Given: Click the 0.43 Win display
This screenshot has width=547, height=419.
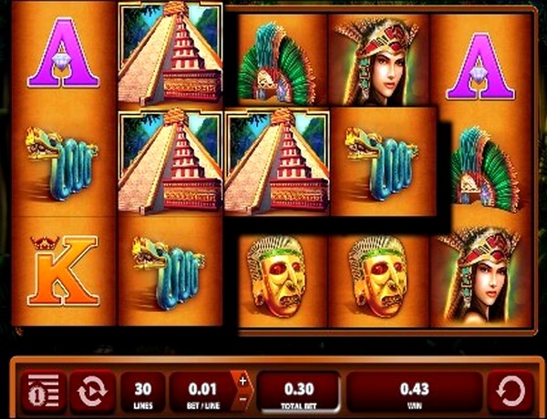Looking at the screenshot, I should [x=414, y=391].
